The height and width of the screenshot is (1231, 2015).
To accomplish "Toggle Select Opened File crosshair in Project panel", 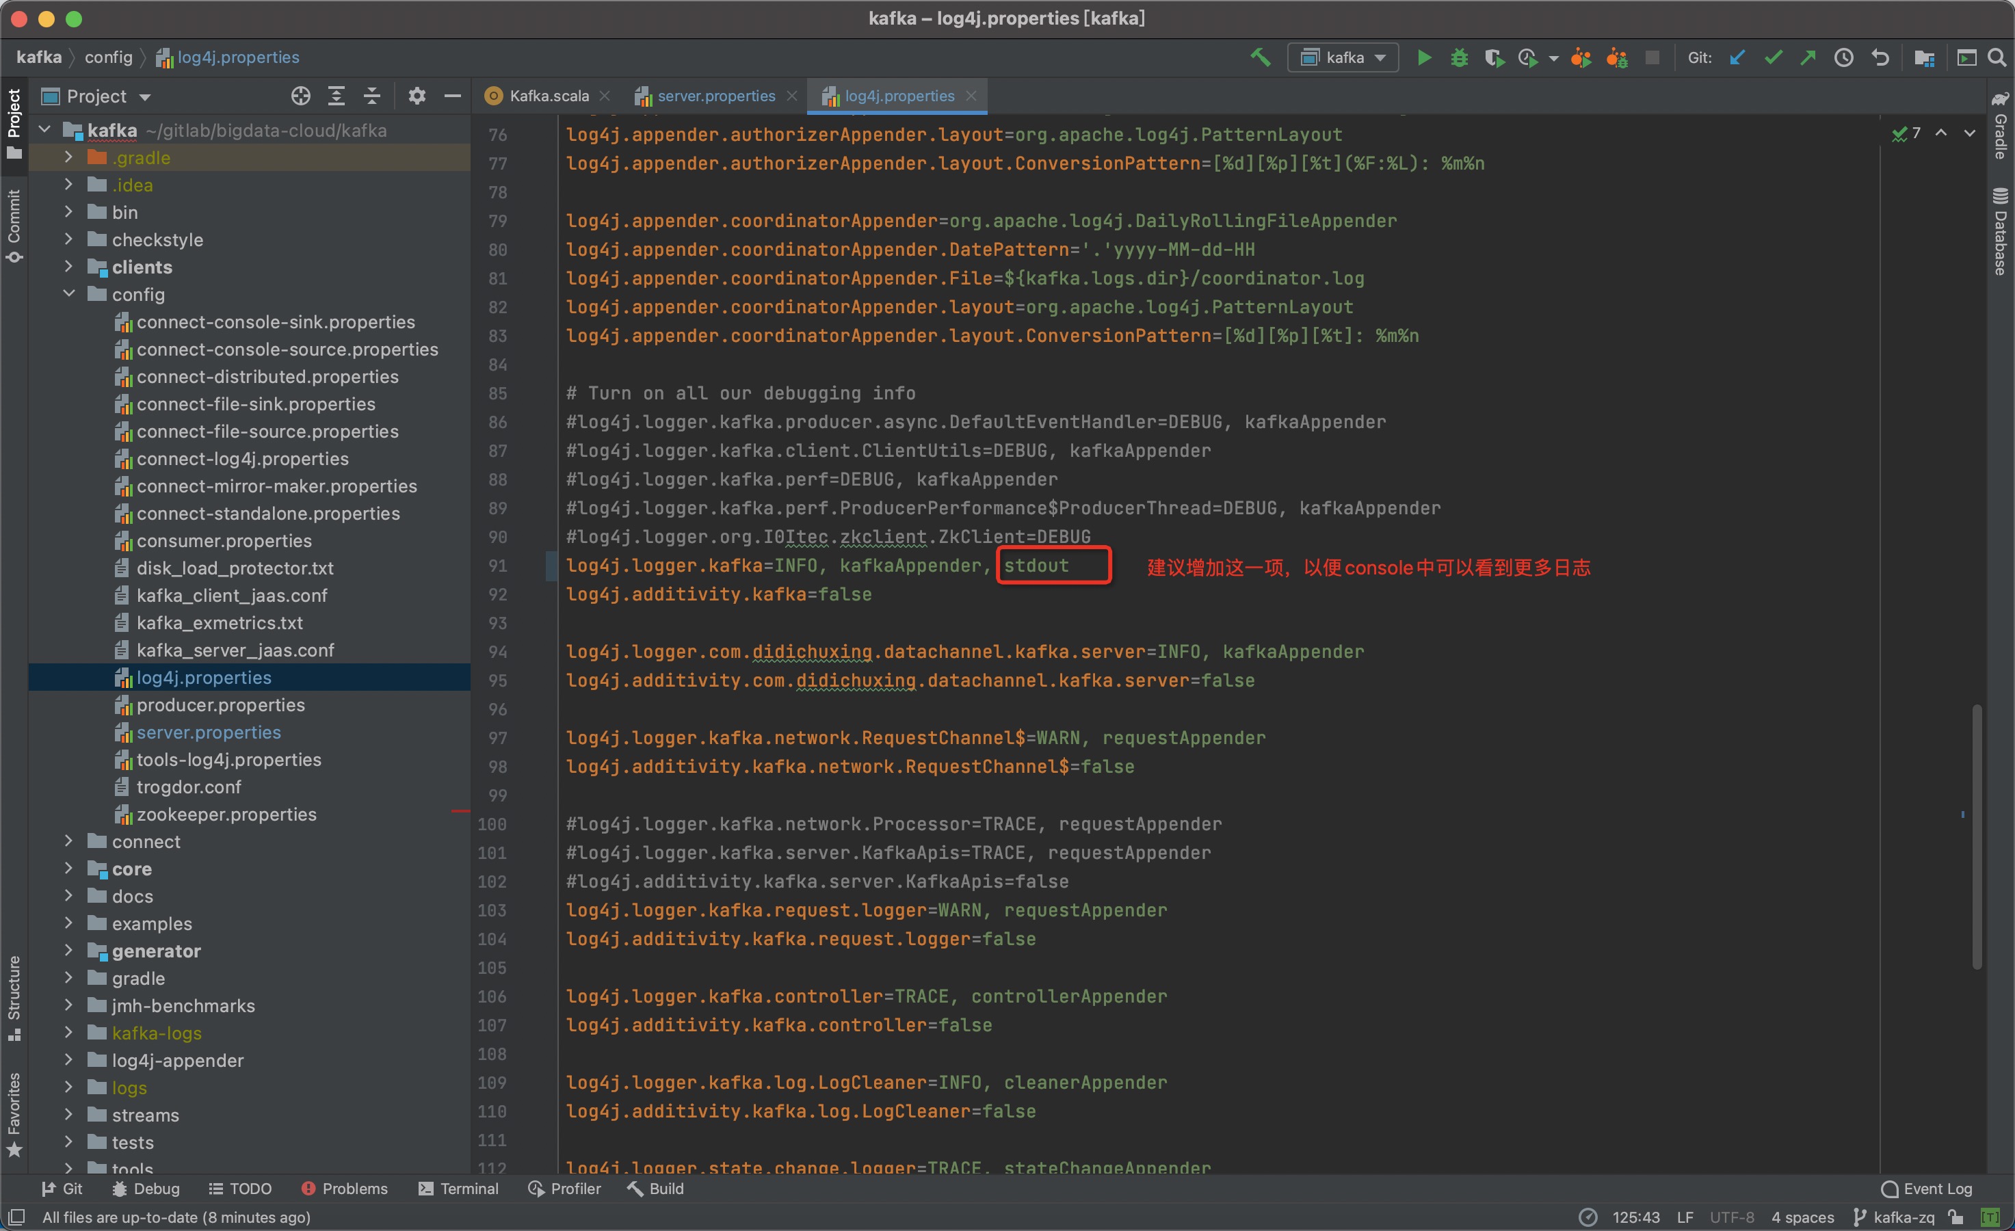I will (300, 96).
